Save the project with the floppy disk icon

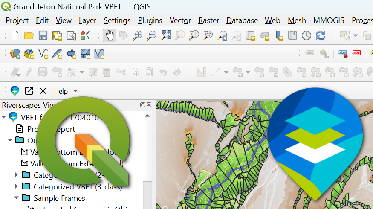[43, 35]
